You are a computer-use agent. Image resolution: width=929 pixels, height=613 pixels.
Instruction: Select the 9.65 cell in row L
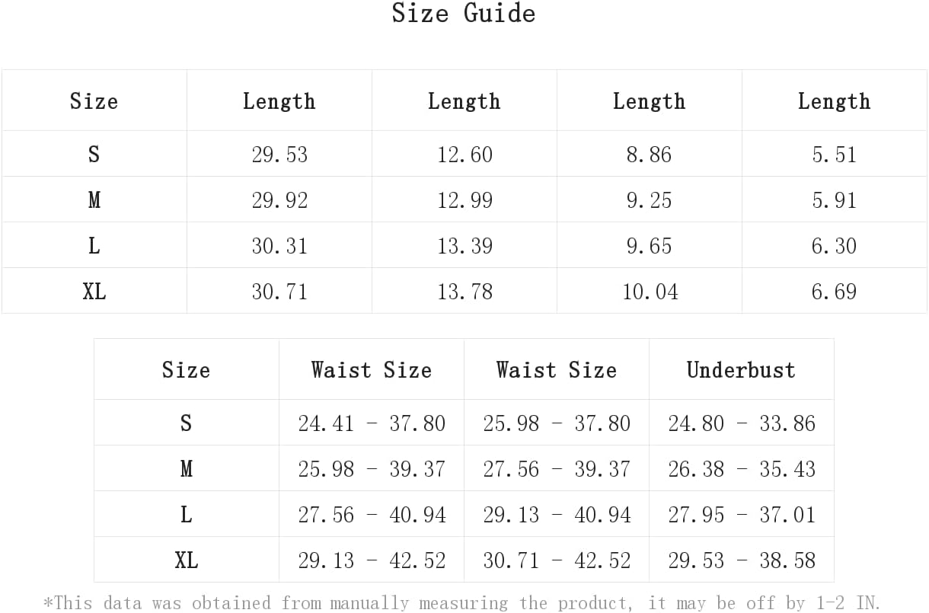click(x=650, y=246)
